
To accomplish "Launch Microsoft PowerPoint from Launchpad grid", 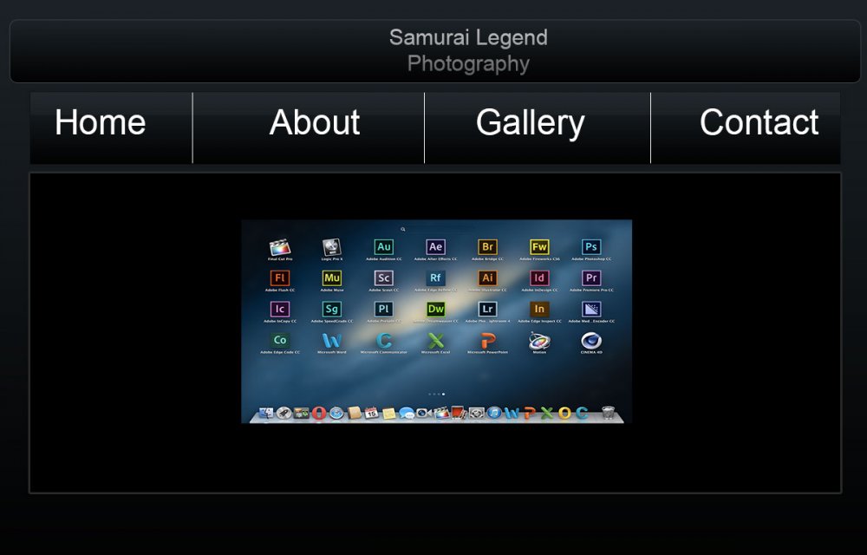I will click(487, 341).
